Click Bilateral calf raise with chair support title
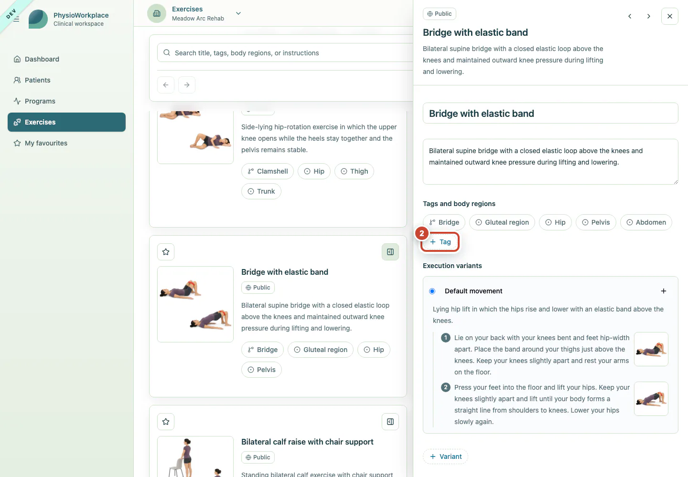Screen dimensions: 688x477 point(307,442)
